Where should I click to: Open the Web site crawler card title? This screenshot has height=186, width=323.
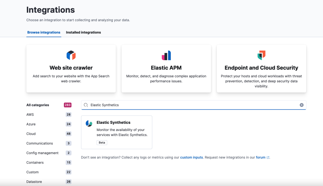[71, 68]
